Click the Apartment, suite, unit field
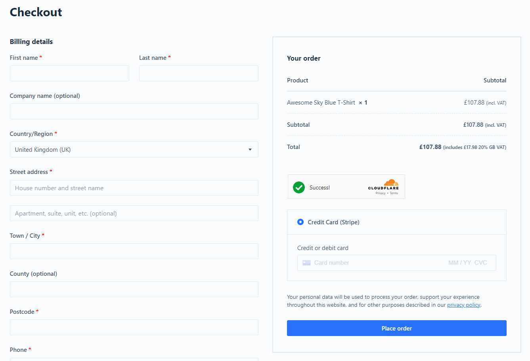 coord(134,213)
